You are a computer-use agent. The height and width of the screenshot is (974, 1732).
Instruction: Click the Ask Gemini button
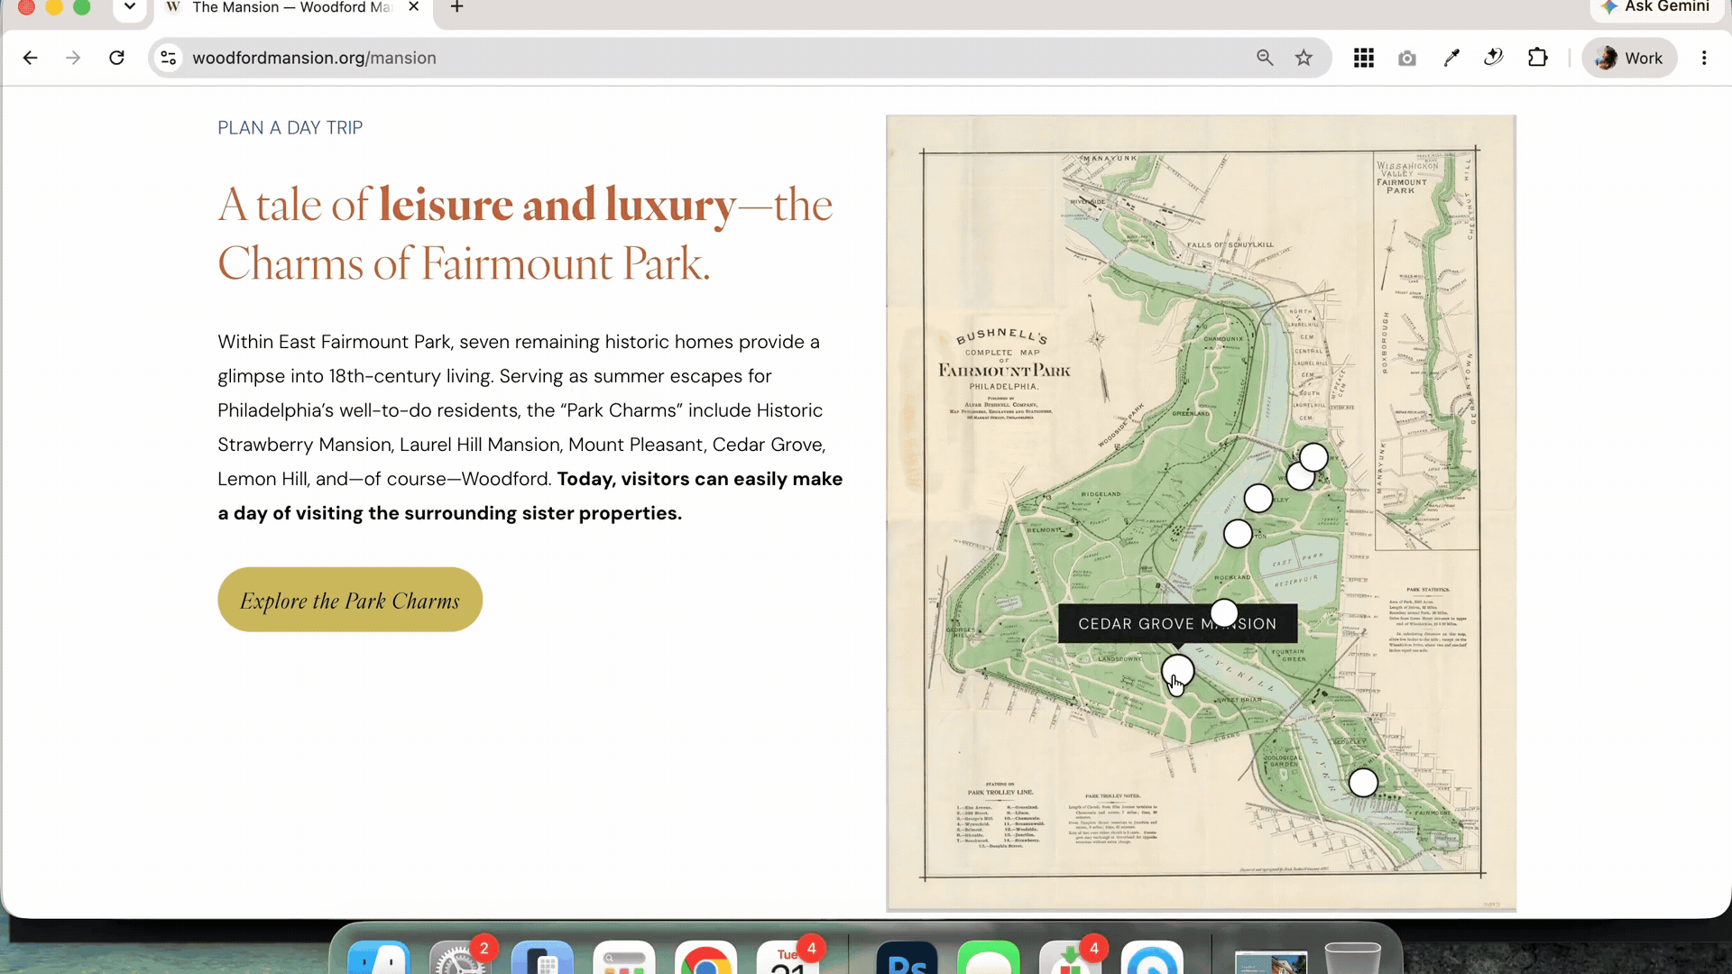[x=1655, y=7]
